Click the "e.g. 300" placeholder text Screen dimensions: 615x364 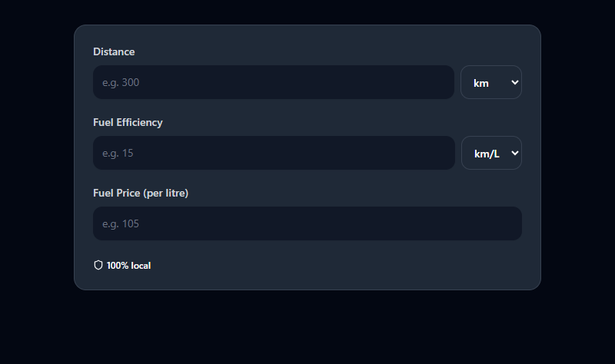121,82
